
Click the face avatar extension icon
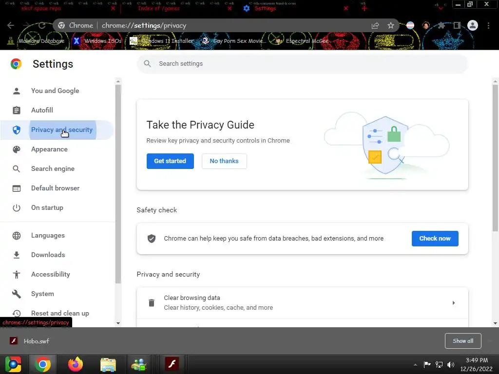(426, 25)
